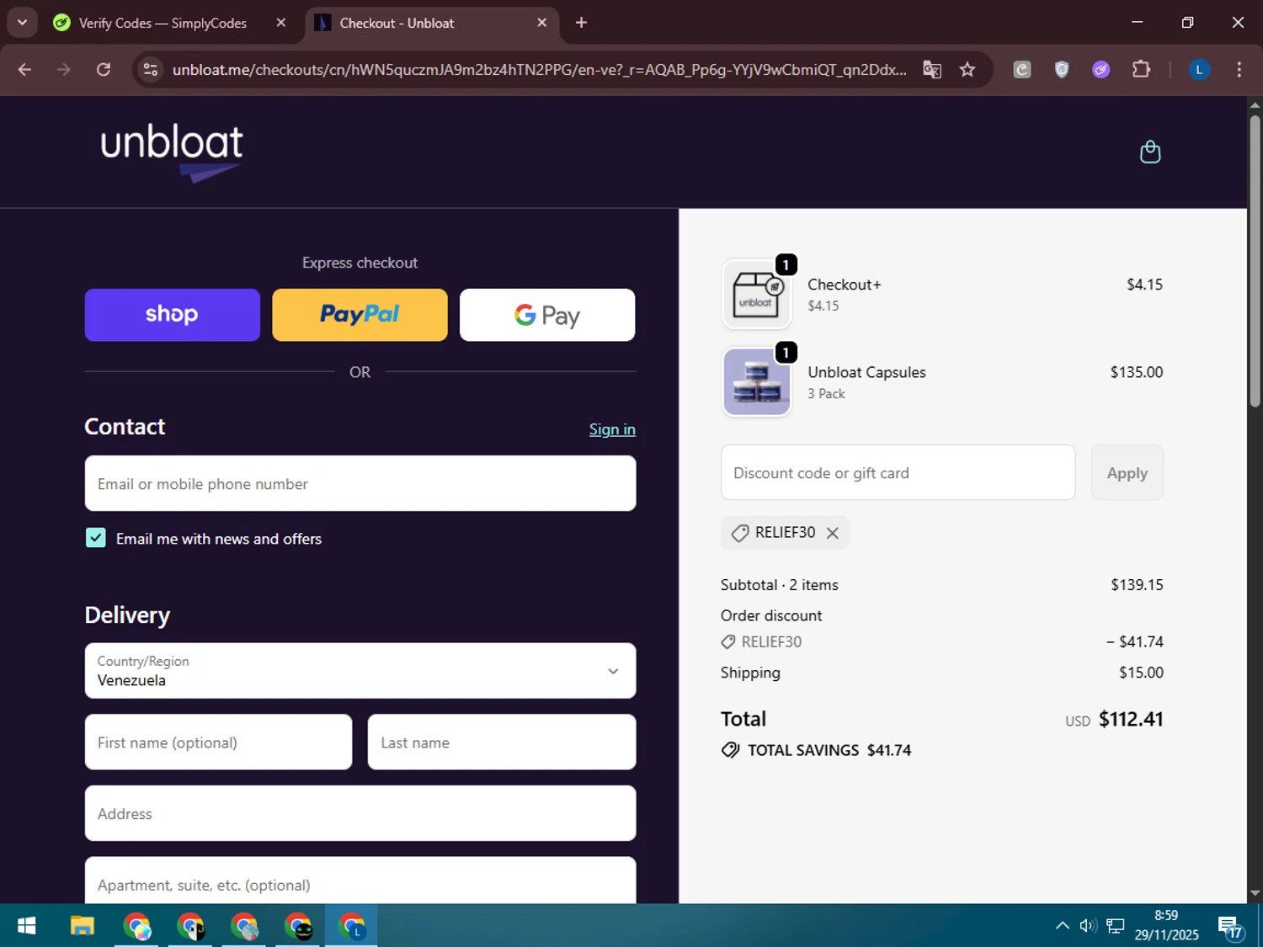1263x947 pixels.
Task: Pay with the Google Pay button
Action: tap(547, 315)
